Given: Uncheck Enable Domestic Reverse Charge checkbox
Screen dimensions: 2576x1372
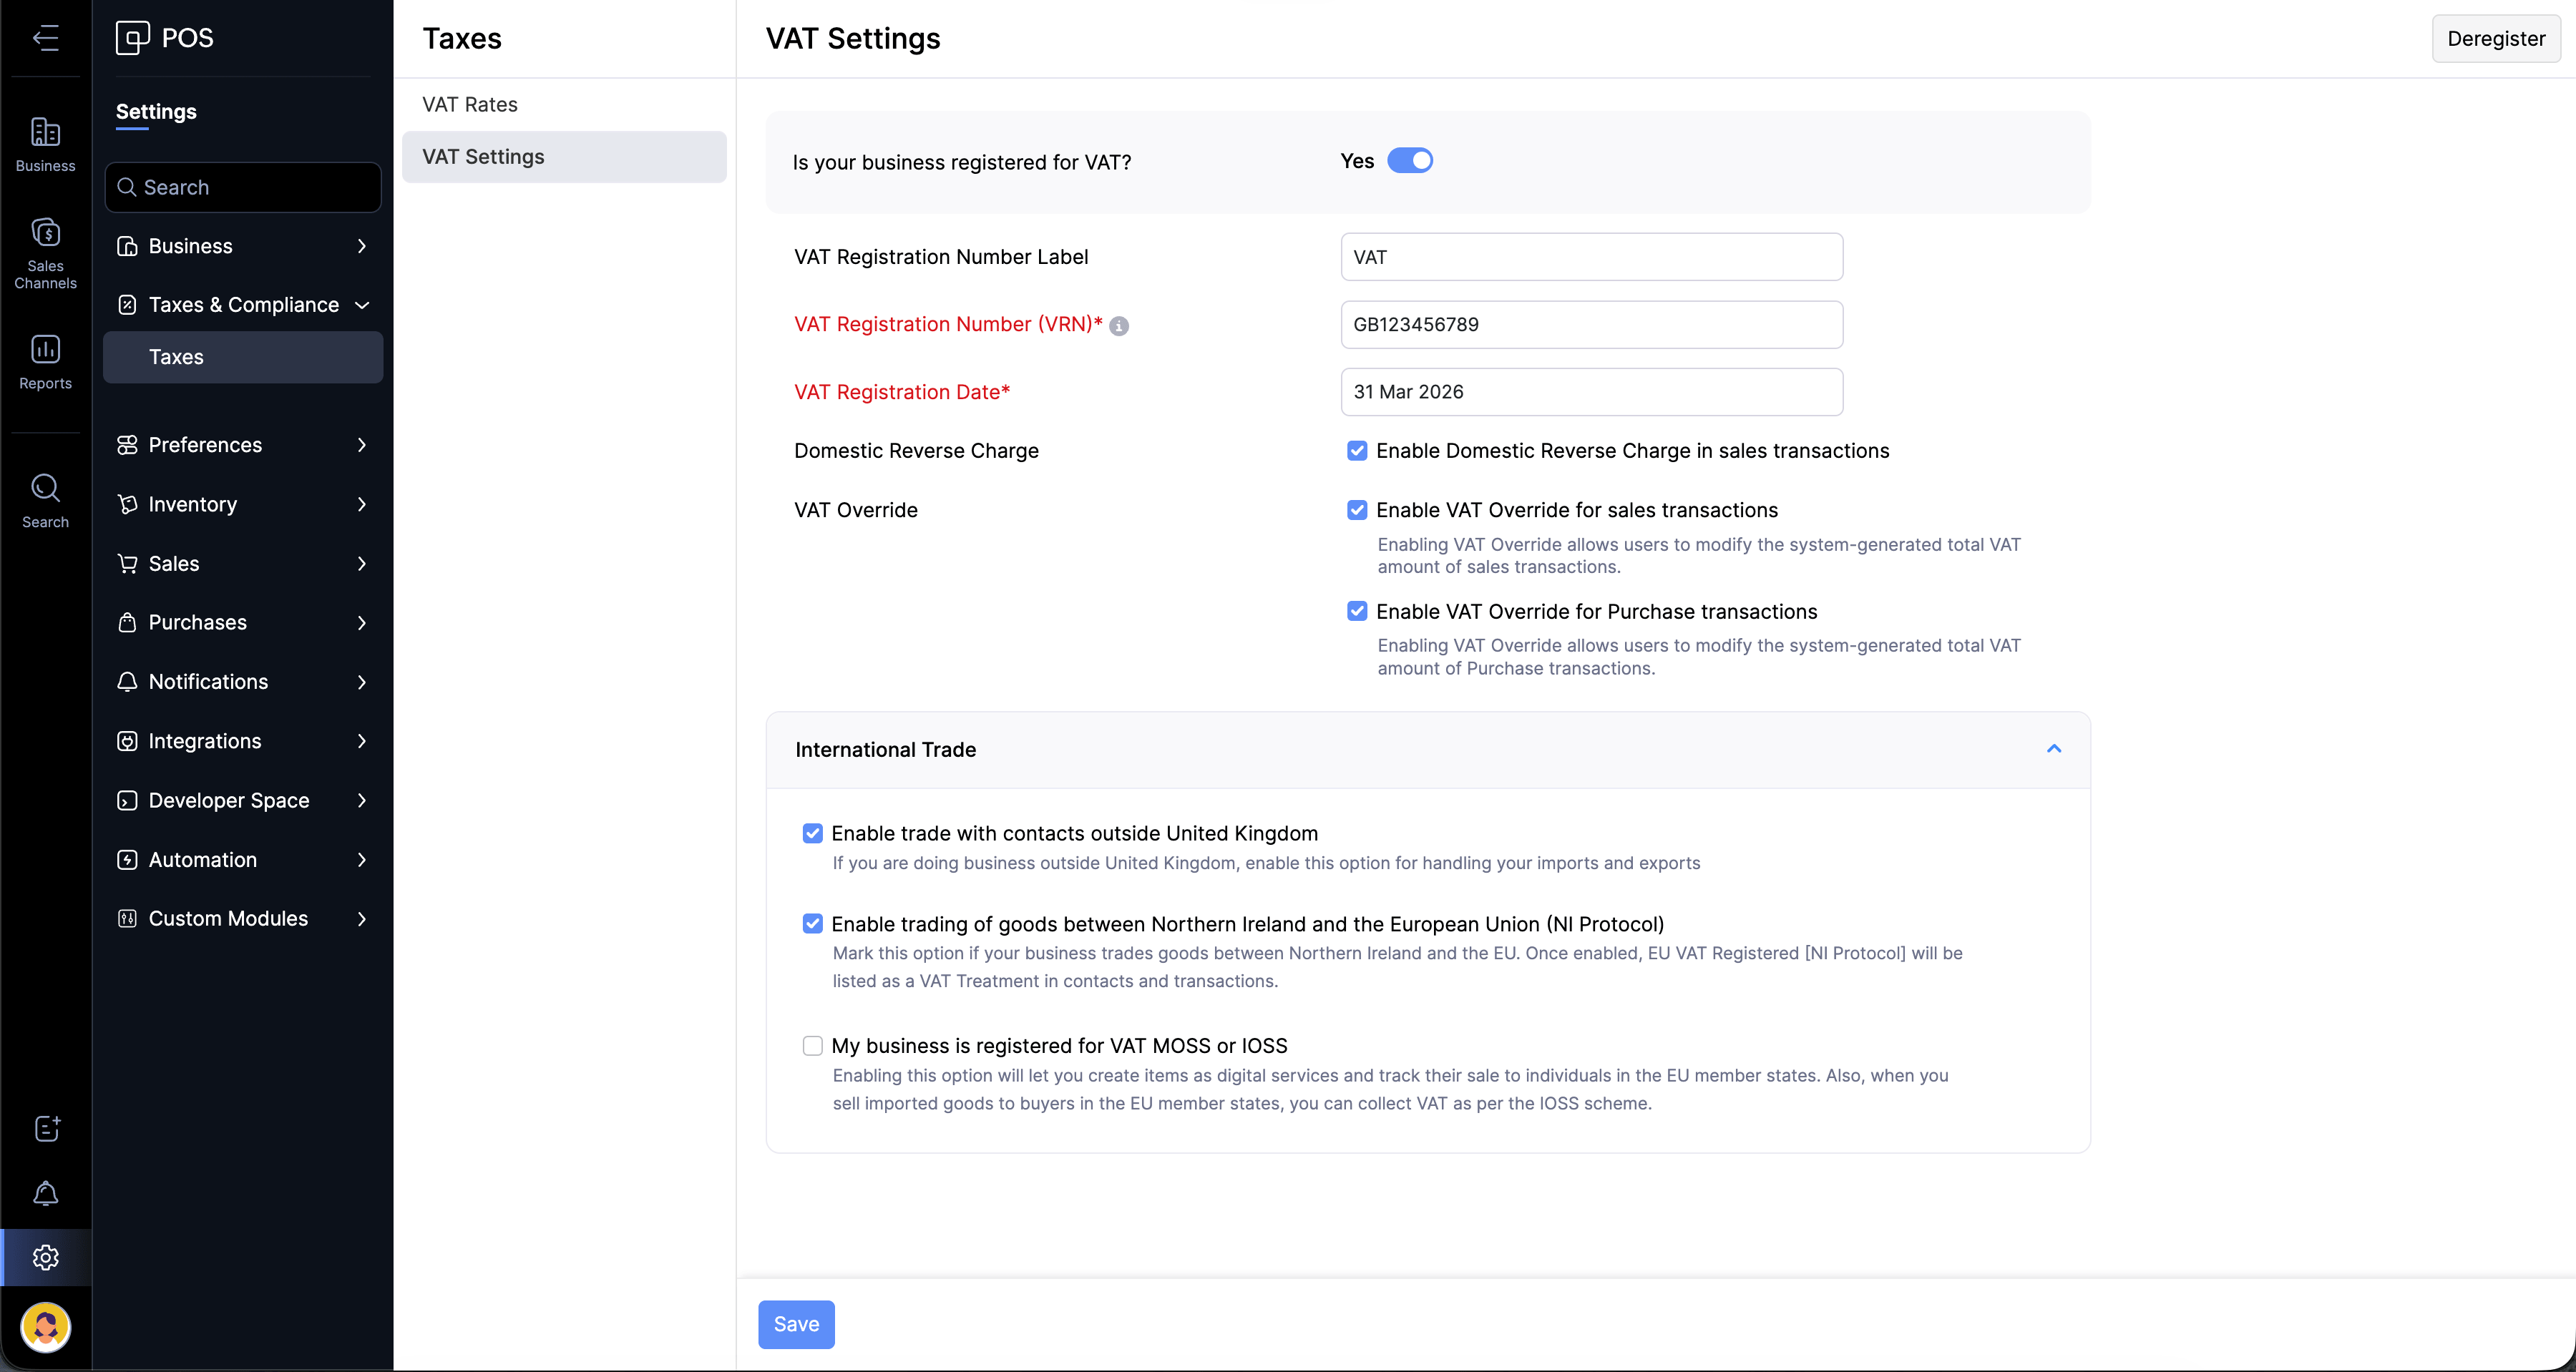Looking at the screenshot, I should point(1356,451).
